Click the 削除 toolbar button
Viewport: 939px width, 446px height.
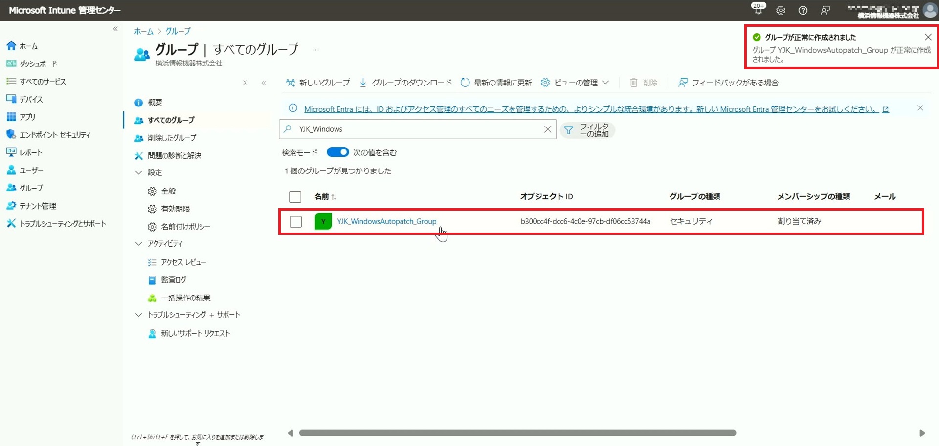(x=644, y=83)
